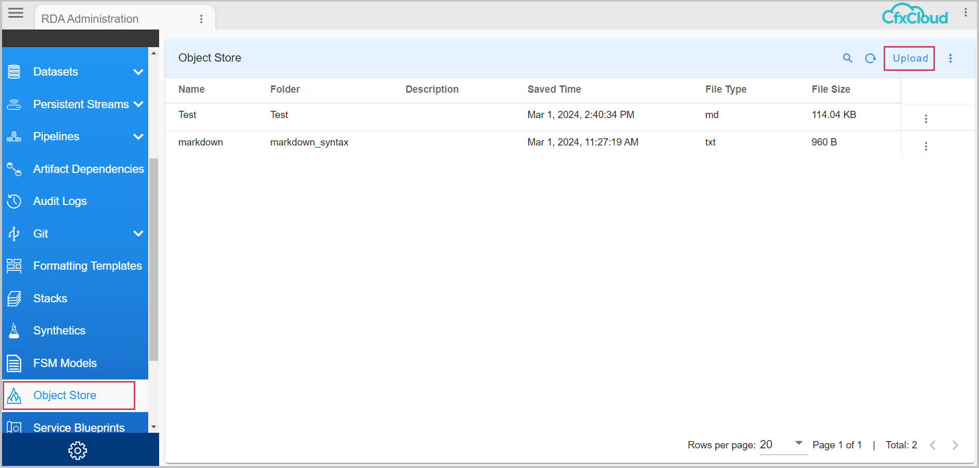Go to next page using right arrow
The image size is (979, 468).
955,445
